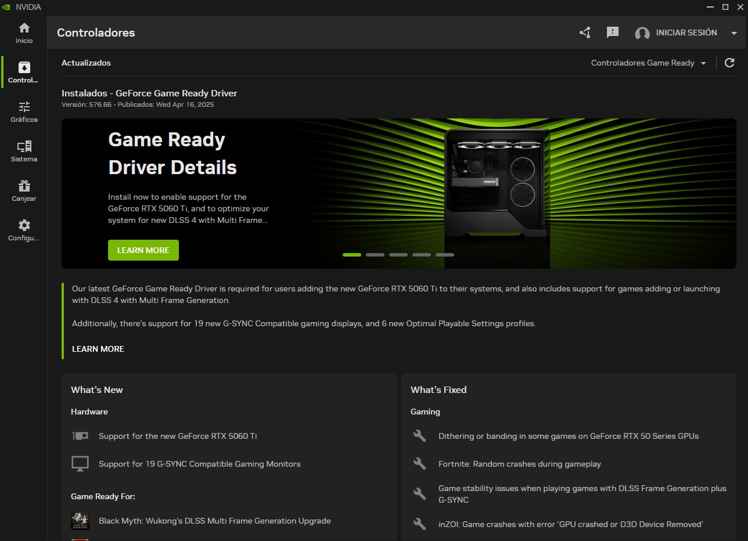The width and height of the screenshot is (748, 541).
Task: Open Configuración gear in sidebar
Action: 24,230
